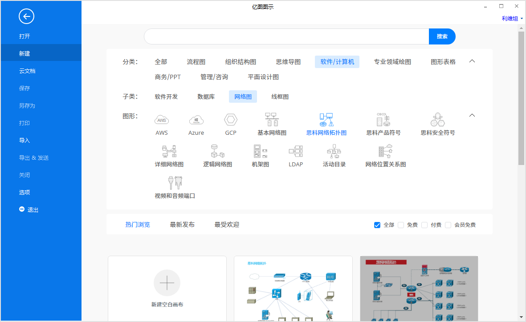This screenshot has height=322, width=526.
Task: Pick the 机架图 rack diagram icon
Action: 260,152
